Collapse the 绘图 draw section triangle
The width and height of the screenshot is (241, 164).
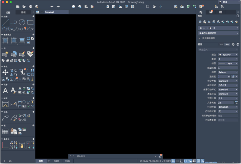[x=2, y=16]
